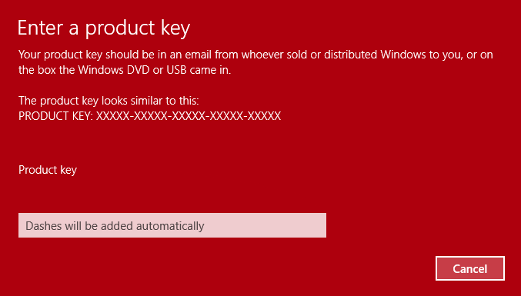Select the 'Product key' field label
The width and height of the screenshot is (521, 296).
[48, 170]
